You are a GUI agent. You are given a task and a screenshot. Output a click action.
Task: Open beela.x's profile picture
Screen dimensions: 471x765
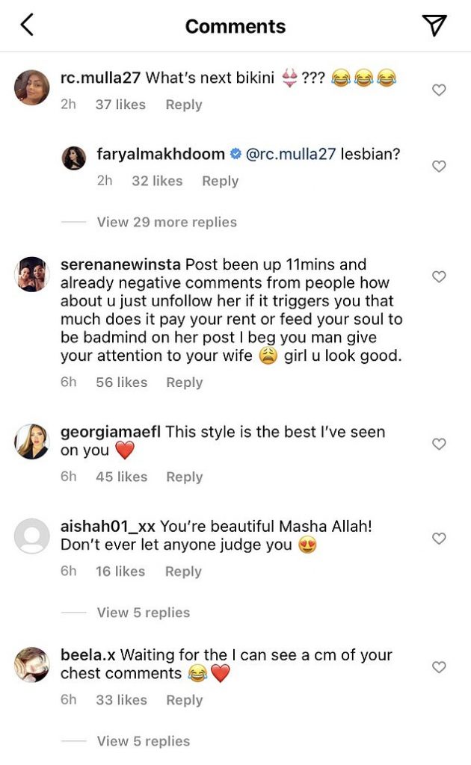(x=32, y=664)
